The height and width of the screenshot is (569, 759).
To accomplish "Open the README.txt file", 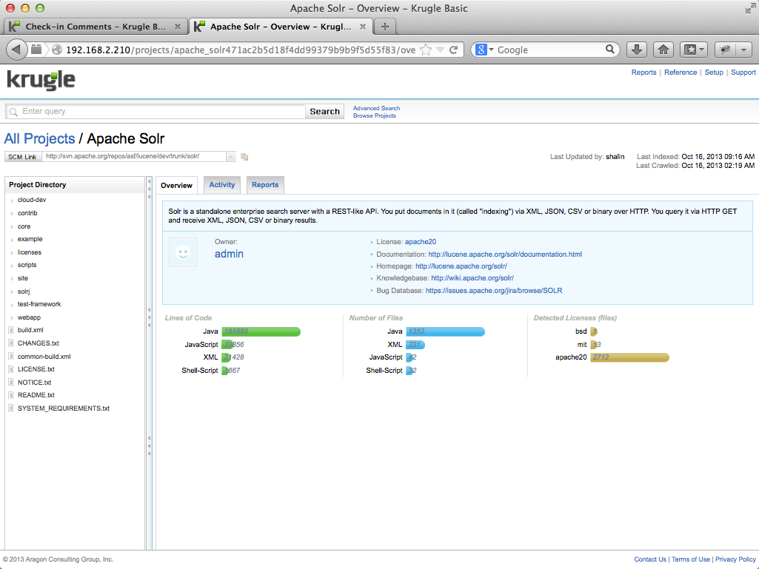I will pos(36,395).
